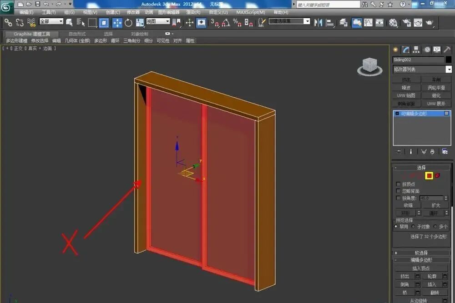Click the 扩大 grow selection button

point(435,205)
